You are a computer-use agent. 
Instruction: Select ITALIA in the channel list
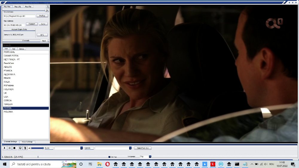[26, 82]
